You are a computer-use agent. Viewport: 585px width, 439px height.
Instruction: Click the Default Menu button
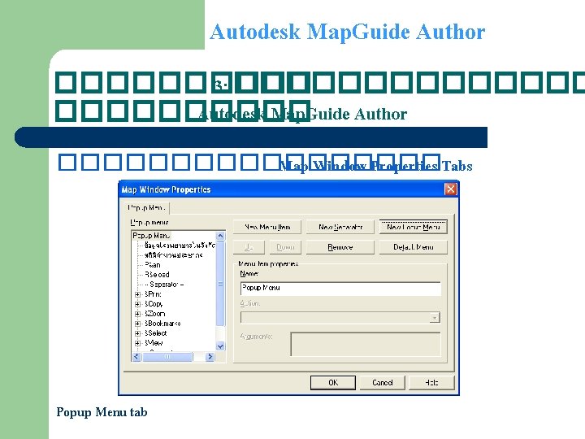413,247
